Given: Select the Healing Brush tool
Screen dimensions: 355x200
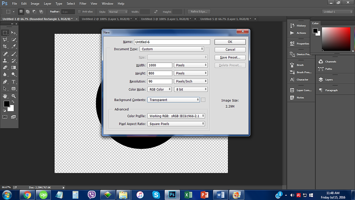Looking at the screenshot, I should tap(5, 54).
